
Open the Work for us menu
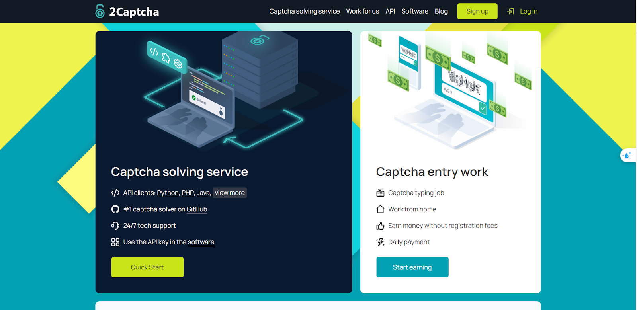click(x=362, y=11)
